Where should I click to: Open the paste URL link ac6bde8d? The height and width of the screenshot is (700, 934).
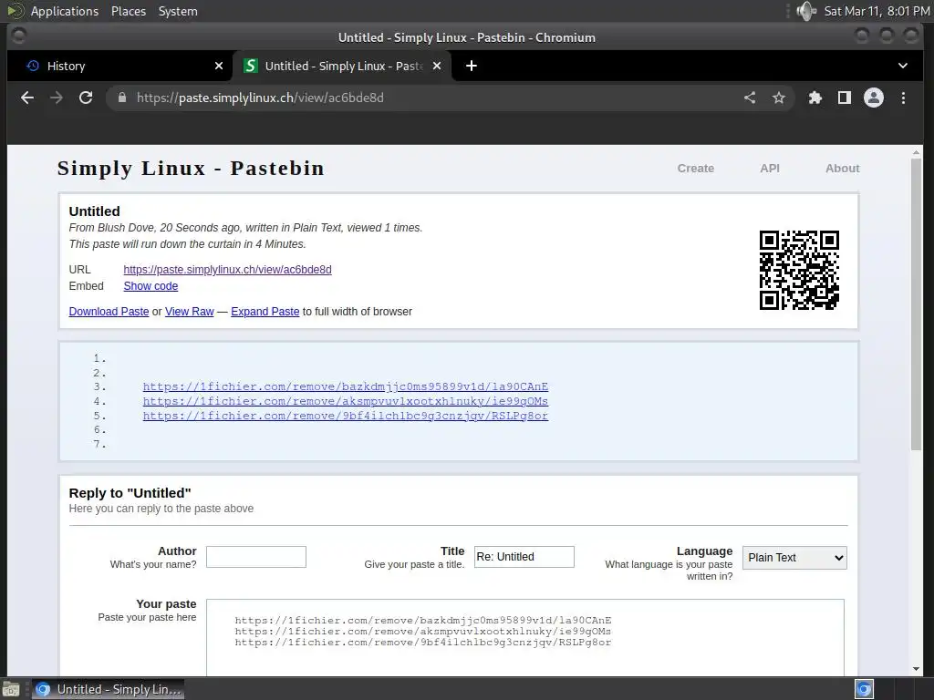(x=227, y=270)
